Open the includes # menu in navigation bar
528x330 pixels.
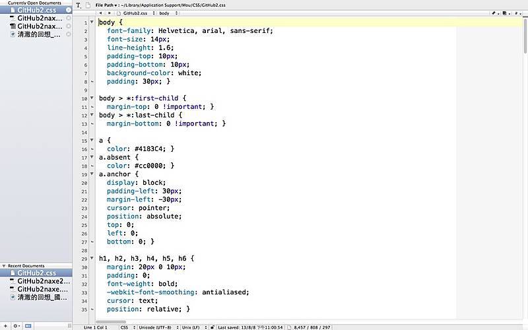tap(517, 13)
